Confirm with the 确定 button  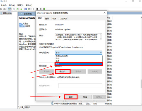[x=71, y=97]
